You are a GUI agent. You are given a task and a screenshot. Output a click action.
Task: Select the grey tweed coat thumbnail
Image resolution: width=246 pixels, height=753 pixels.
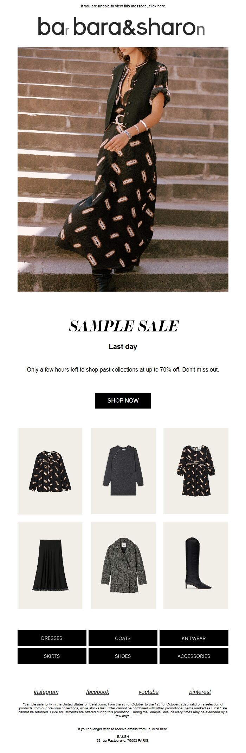[x=123, y=565]
